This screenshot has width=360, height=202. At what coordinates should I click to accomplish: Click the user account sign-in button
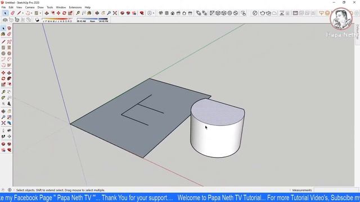click(150, 13)
